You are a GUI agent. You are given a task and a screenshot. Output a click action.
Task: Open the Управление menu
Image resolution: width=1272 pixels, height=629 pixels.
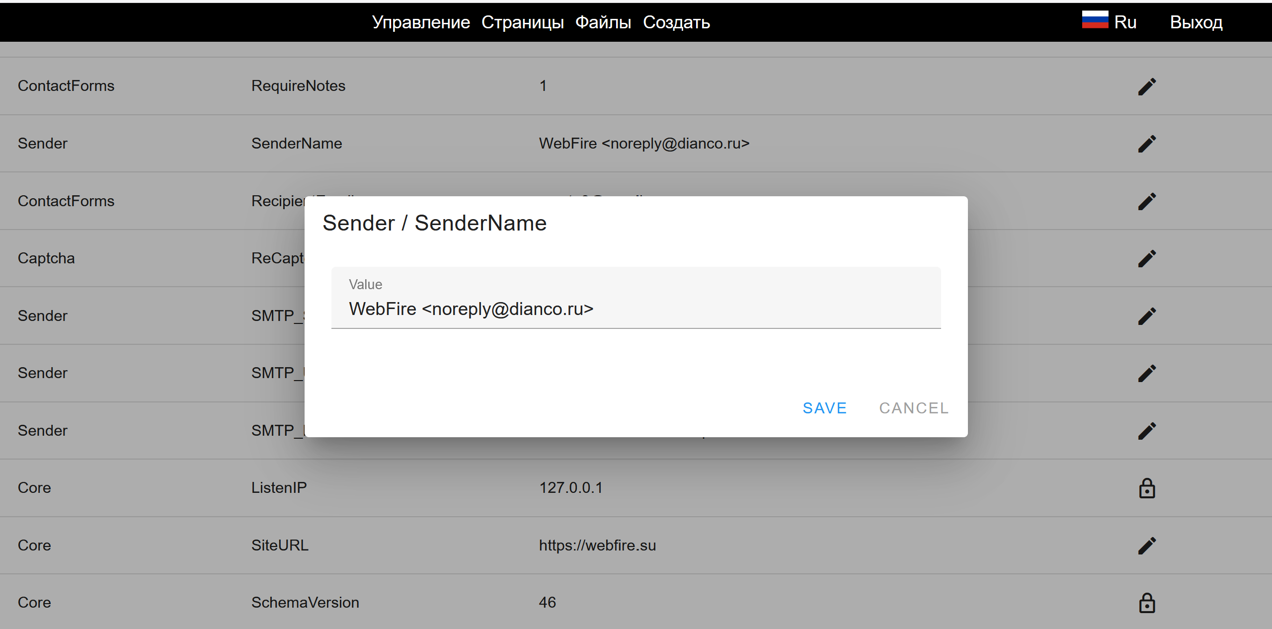coord(421,22)
